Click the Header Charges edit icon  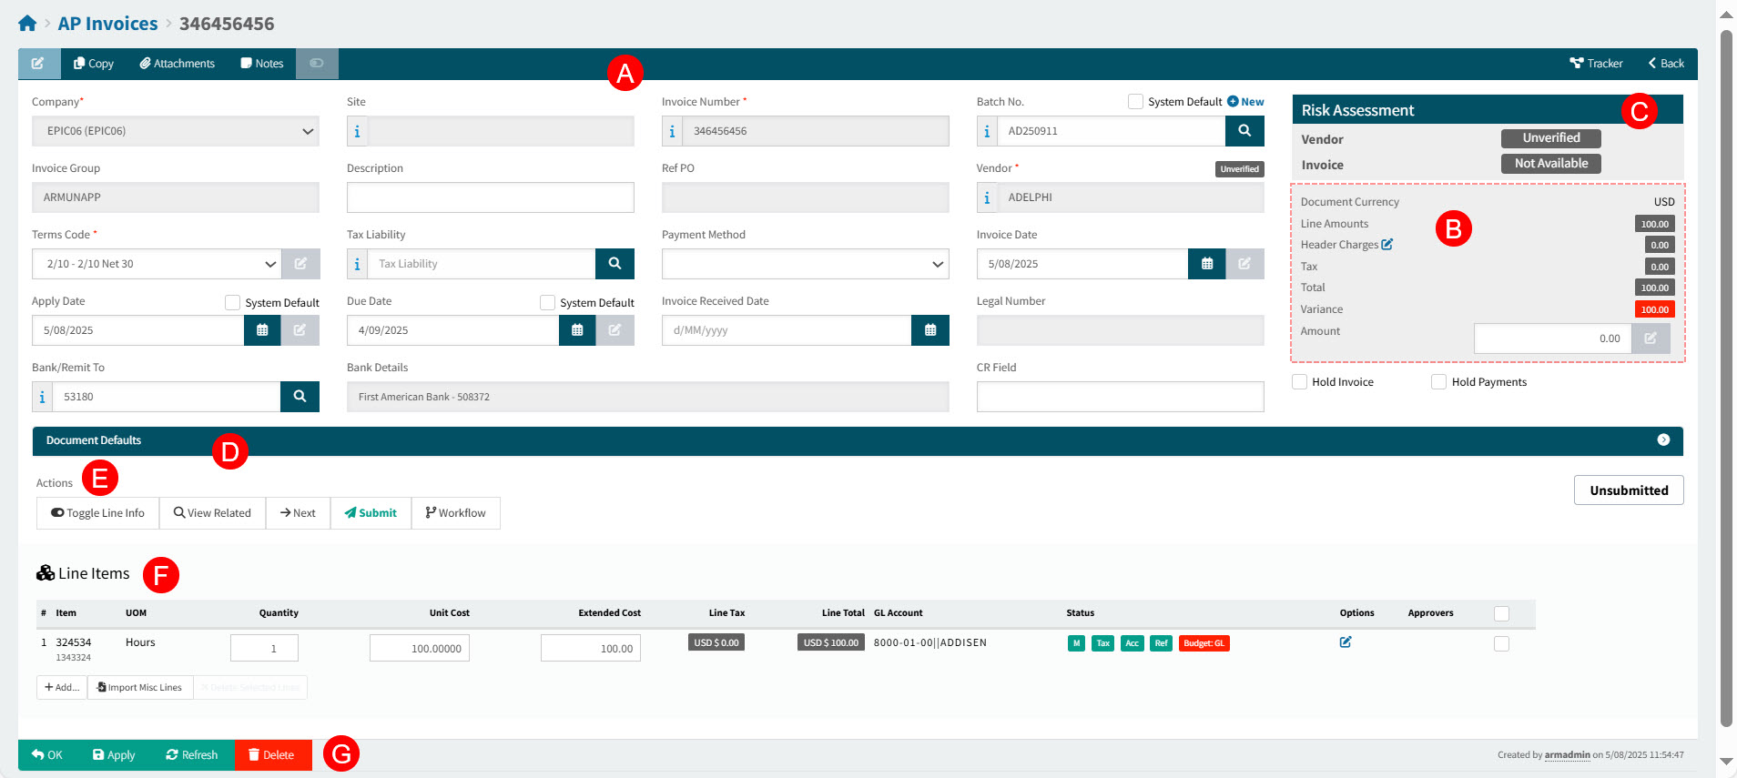click(x=1387, y=245)
